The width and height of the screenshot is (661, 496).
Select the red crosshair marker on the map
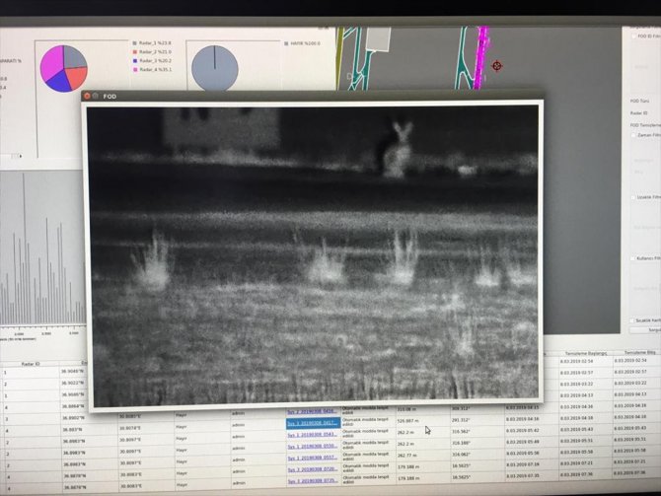click(x=496, y=66)
